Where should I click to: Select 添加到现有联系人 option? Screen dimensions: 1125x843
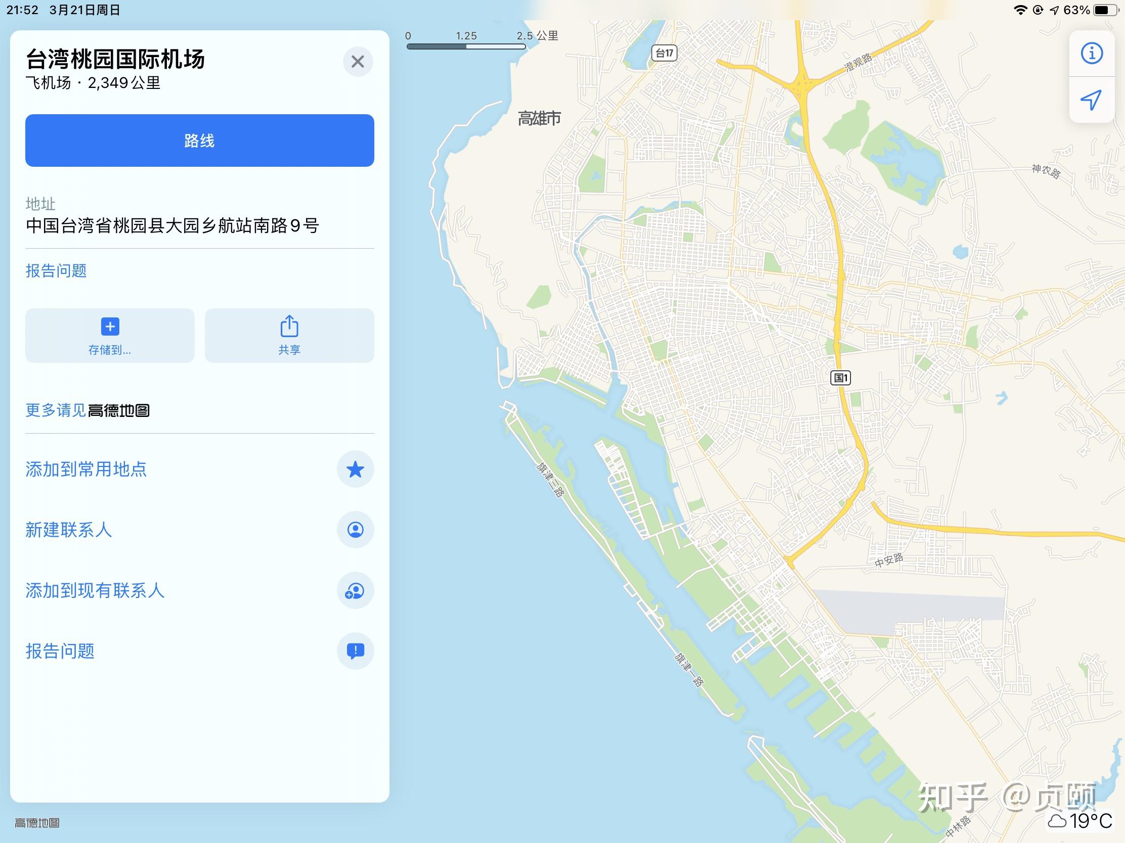pos(95,590)
